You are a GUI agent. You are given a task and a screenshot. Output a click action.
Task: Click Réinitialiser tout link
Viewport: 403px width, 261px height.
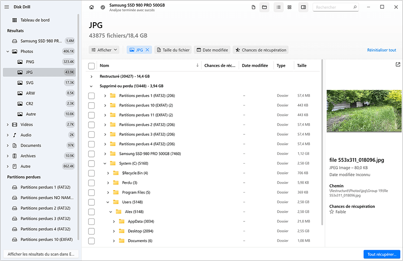pos(381,50)
